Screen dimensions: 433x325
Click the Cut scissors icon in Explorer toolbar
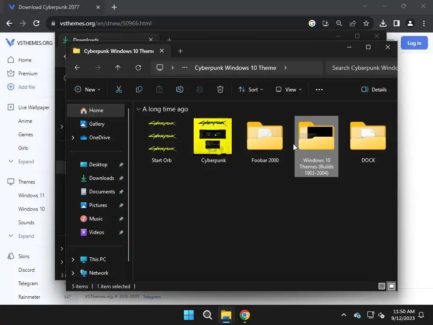click(x=118, y=89)
